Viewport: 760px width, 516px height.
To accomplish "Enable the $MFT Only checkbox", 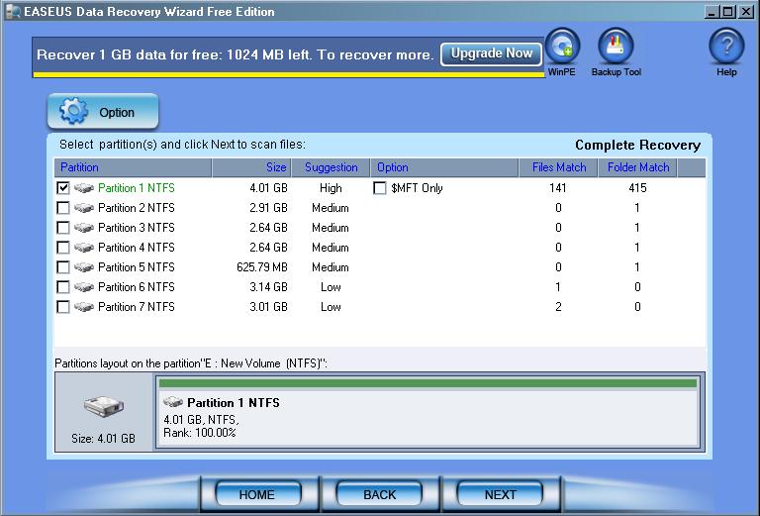I will (x=380, y=188).
